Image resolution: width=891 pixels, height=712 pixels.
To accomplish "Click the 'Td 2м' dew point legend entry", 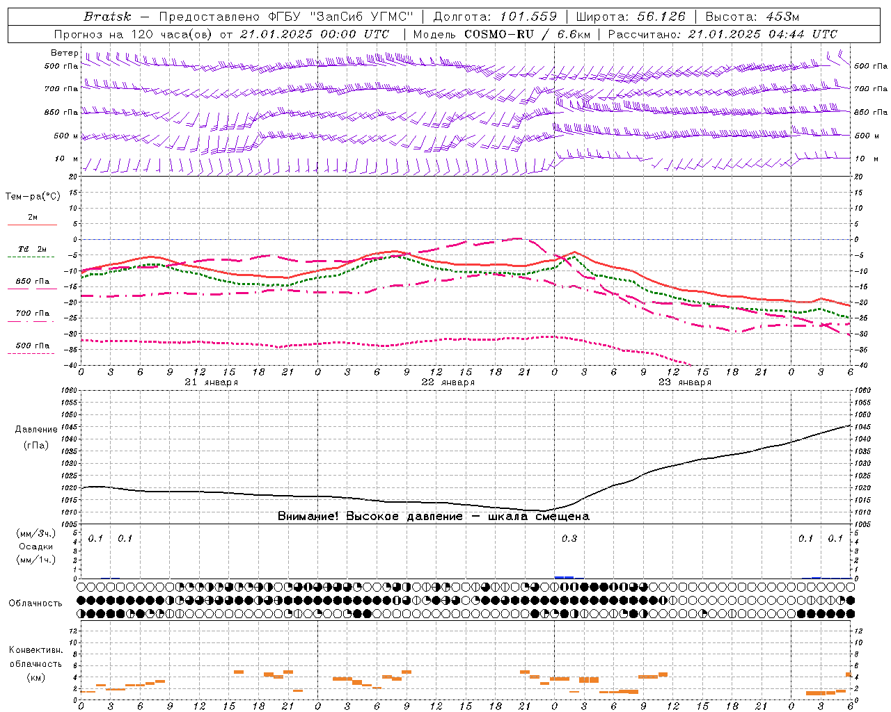I will coord(32,249).
